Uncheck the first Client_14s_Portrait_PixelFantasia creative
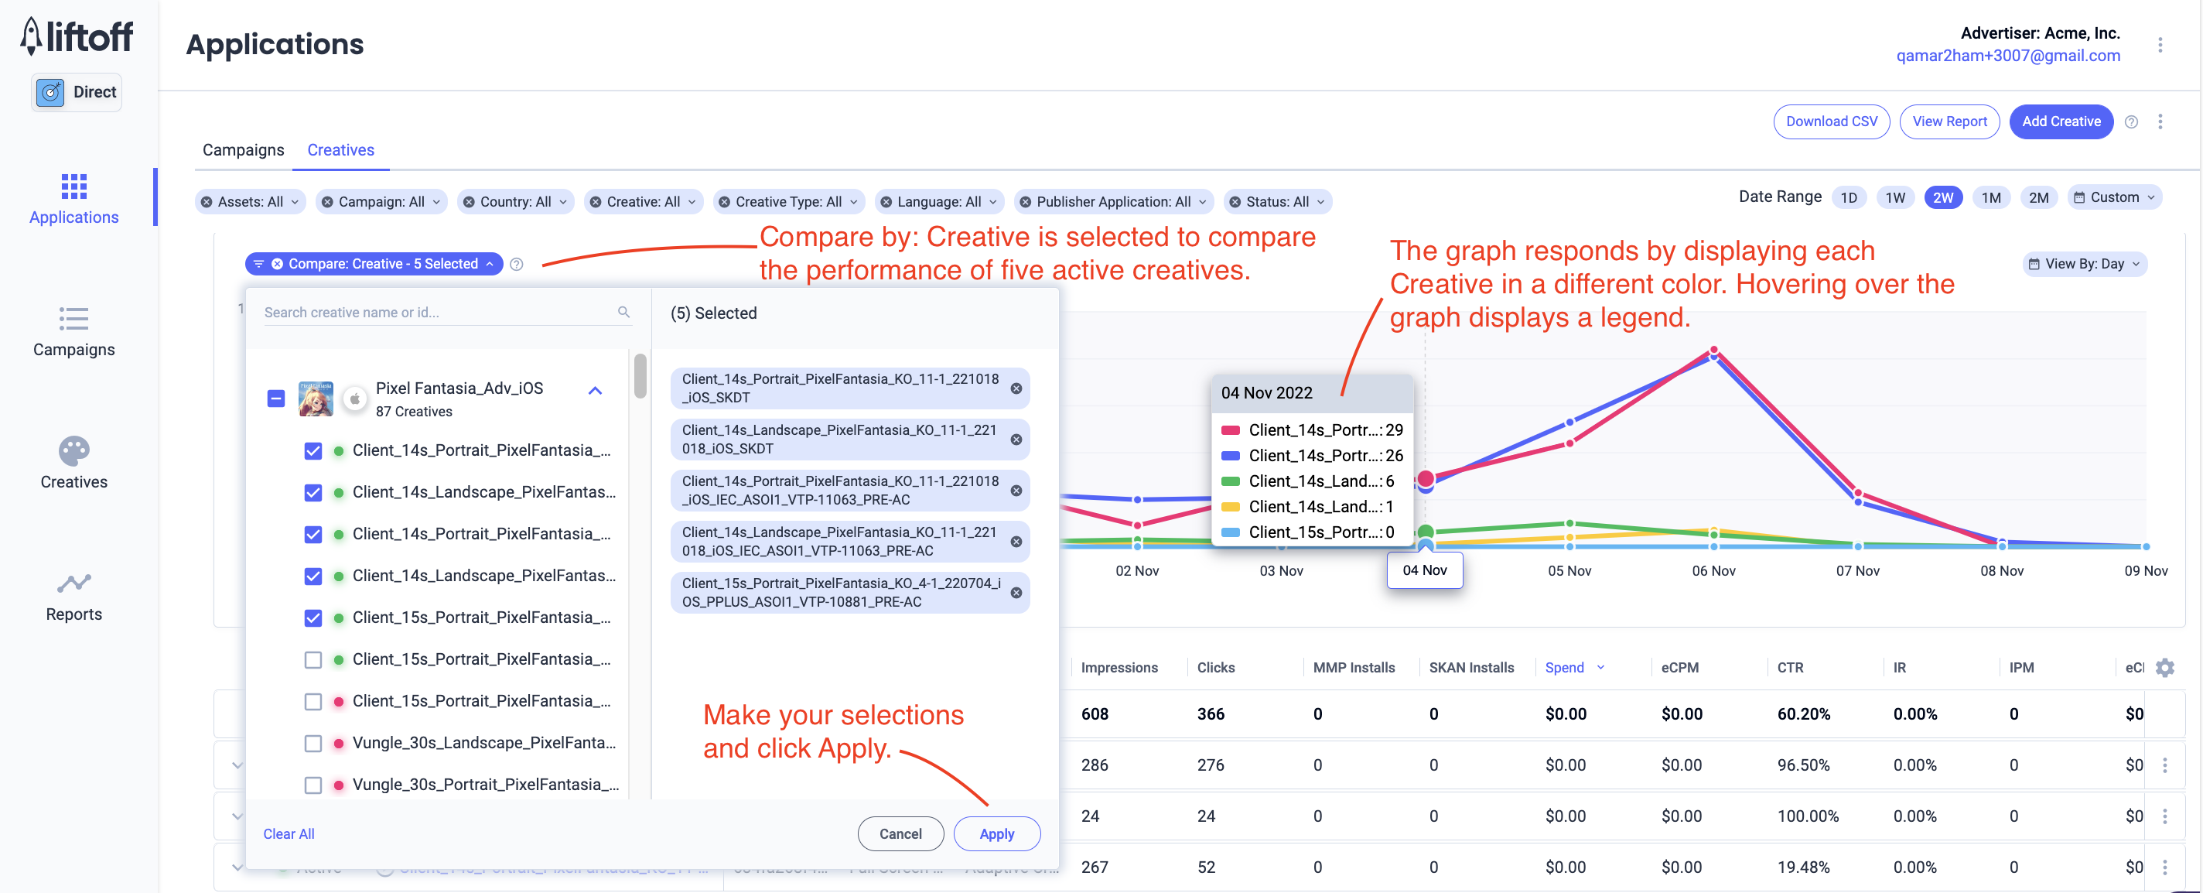Viewport: 2203px width, 893px height. coord(313,451)
